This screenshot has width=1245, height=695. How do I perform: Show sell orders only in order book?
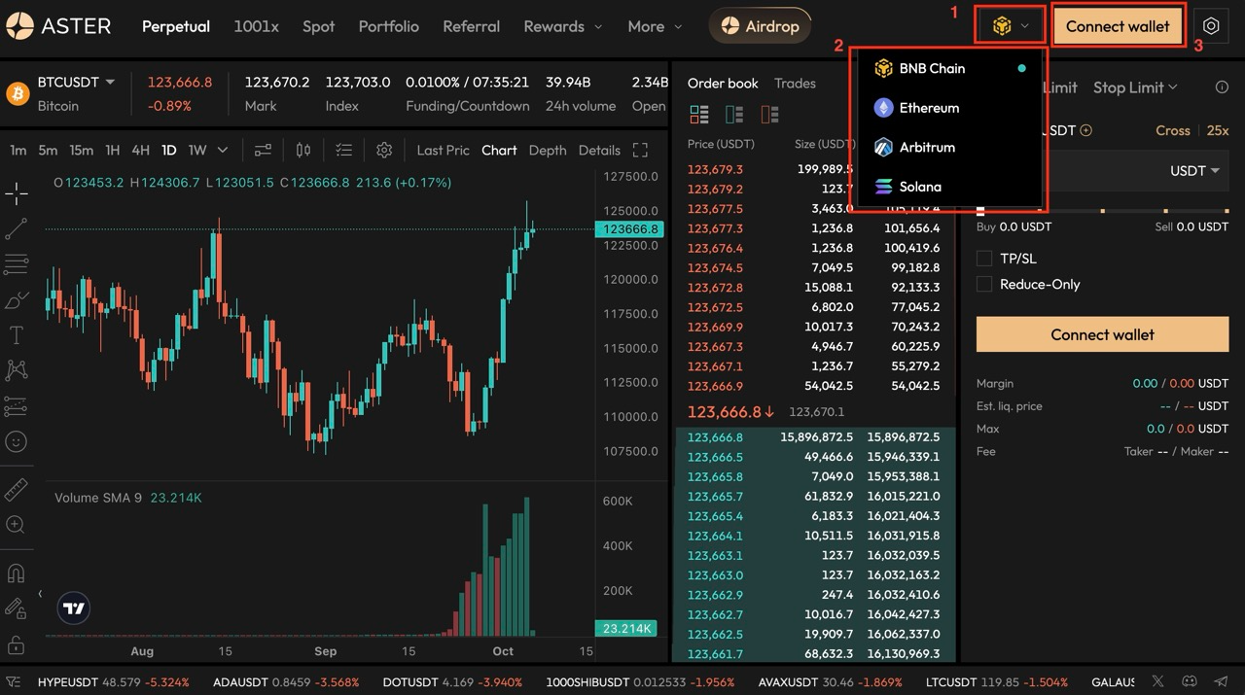point(769,115)
